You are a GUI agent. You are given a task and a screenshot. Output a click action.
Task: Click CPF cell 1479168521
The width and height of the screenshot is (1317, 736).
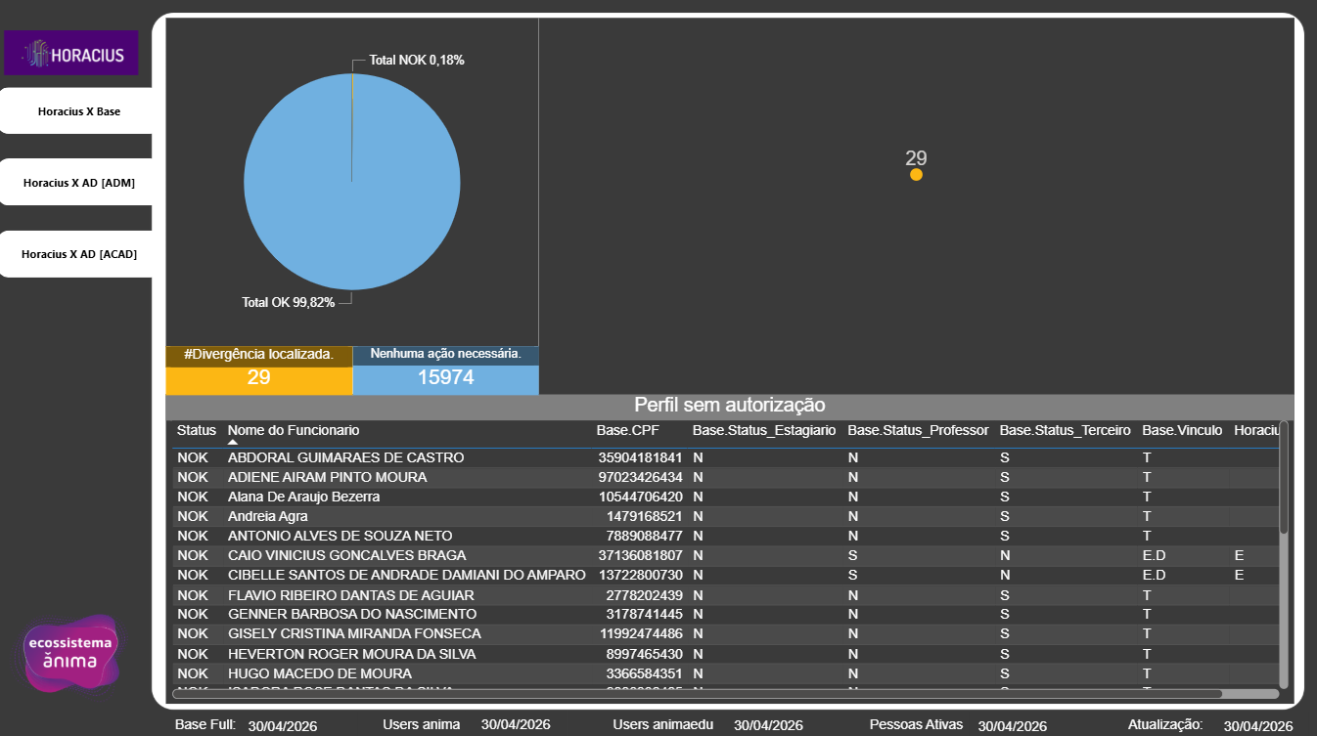644,516
